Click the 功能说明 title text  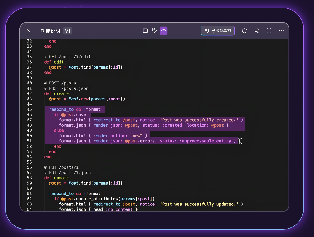pos(50,31)
